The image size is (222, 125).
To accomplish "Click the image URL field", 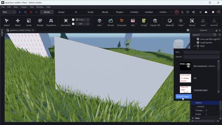I will click(x=202, y=52).
